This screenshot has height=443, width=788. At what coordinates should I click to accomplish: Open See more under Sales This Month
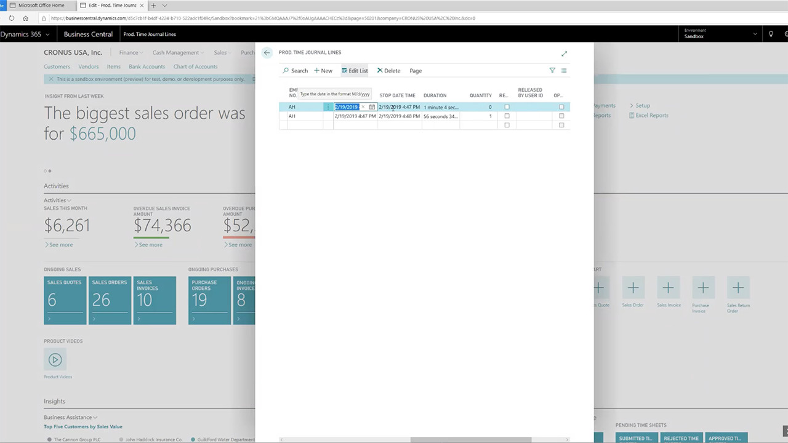click(58, 245)
